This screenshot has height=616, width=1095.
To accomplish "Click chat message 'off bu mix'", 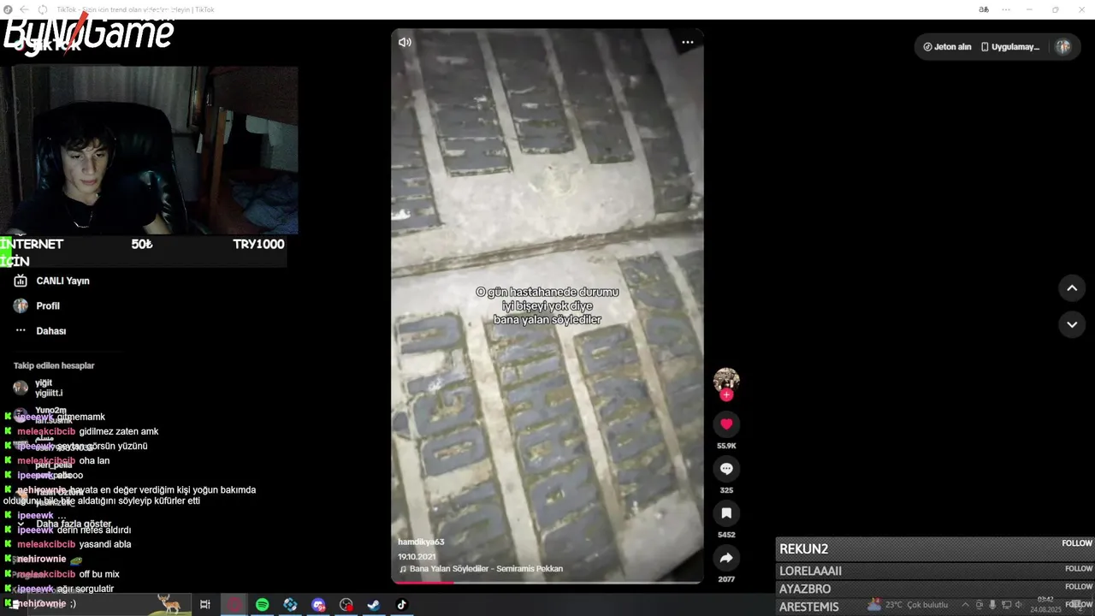I will [99, 574].
